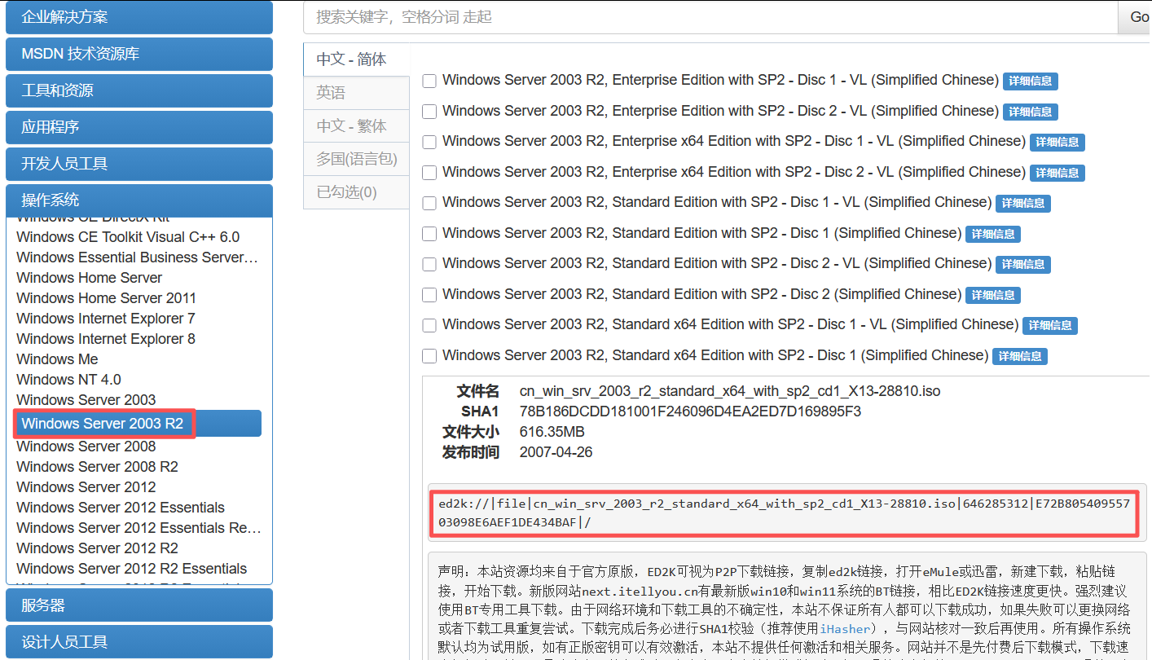Viewport: 1152px width, 660px height.
Task: Select Windows Server 2012 R2 Essentials entry
Action: [x=131, y=569]
